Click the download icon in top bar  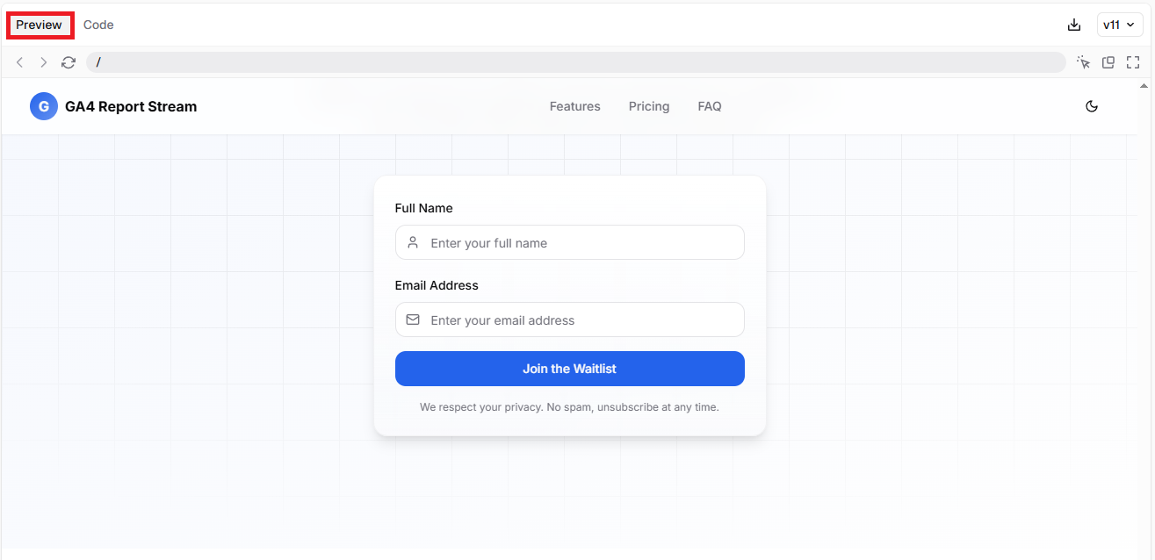click(1073, 25)
